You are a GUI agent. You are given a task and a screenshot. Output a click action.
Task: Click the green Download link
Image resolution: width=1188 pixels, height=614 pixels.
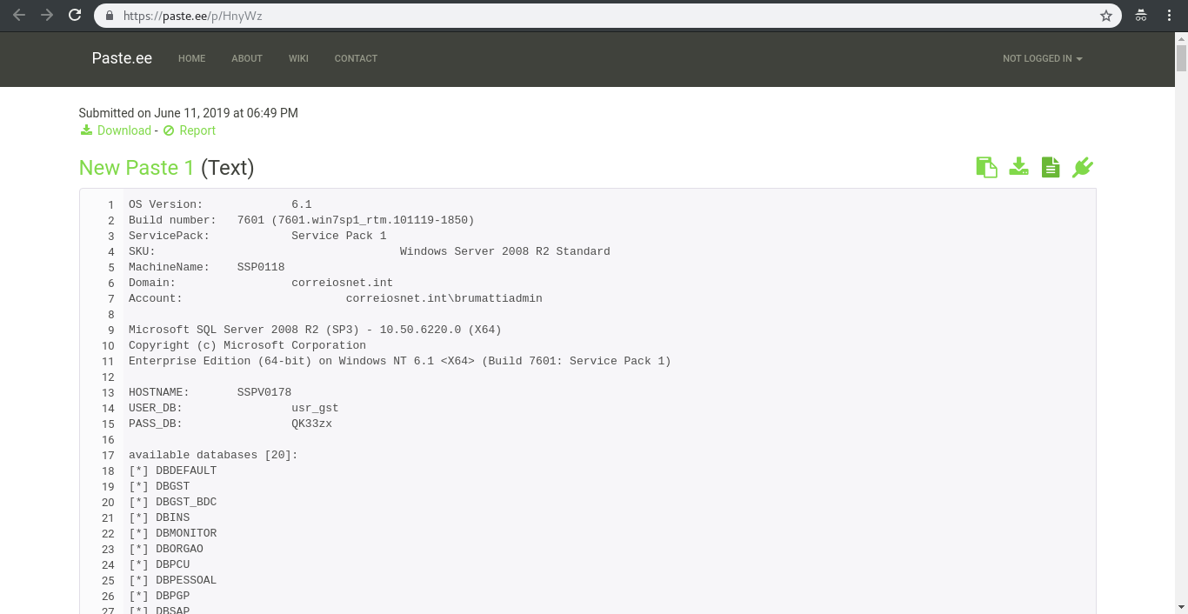116,130
